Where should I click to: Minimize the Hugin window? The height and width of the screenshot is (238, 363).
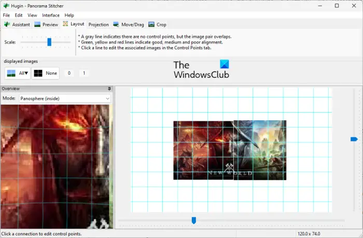coord(320,6)
